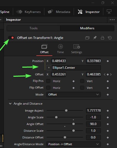Reset the modifier using the reset icon

[x=110, y=38]
